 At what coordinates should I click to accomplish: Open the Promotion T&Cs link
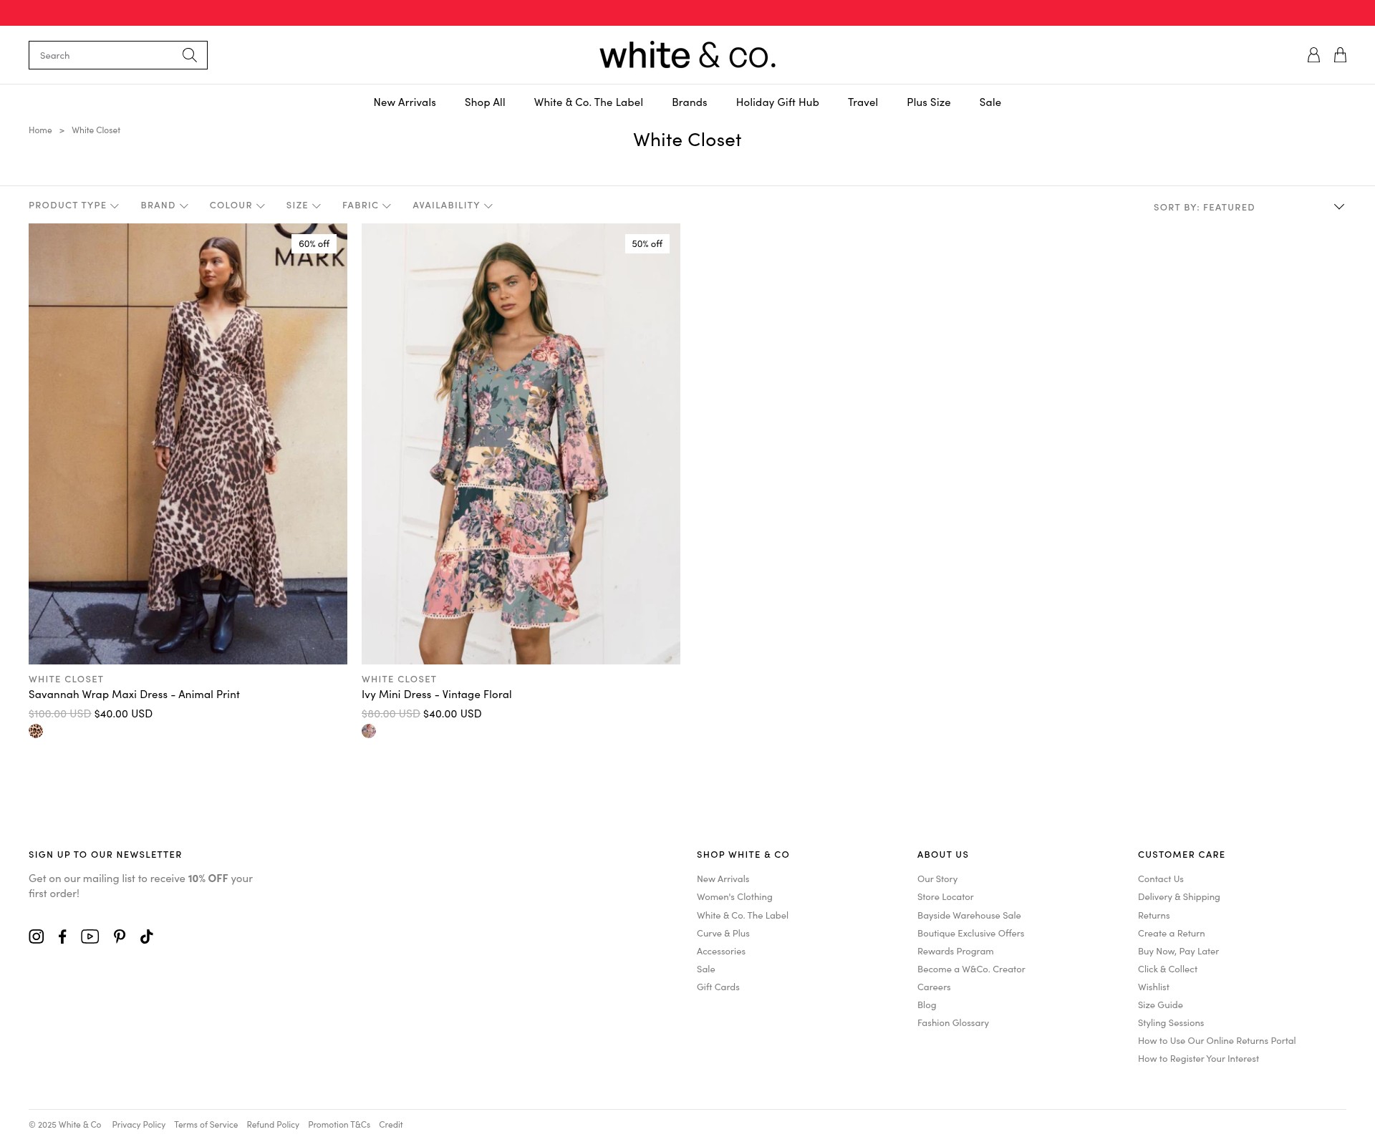pos(339,1125)
